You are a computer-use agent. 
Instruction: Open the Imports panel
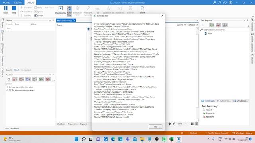tap(84, 124)
